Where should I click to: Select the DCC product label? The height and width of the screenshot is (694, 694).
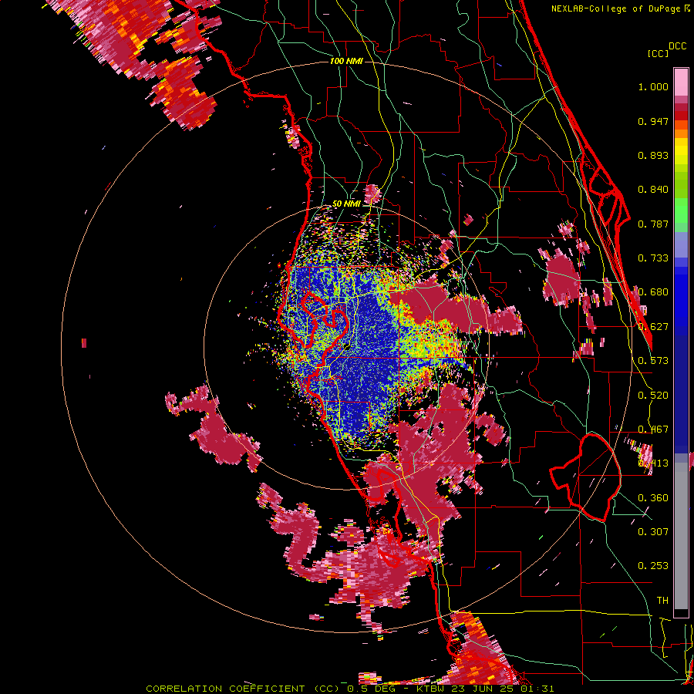678,46
